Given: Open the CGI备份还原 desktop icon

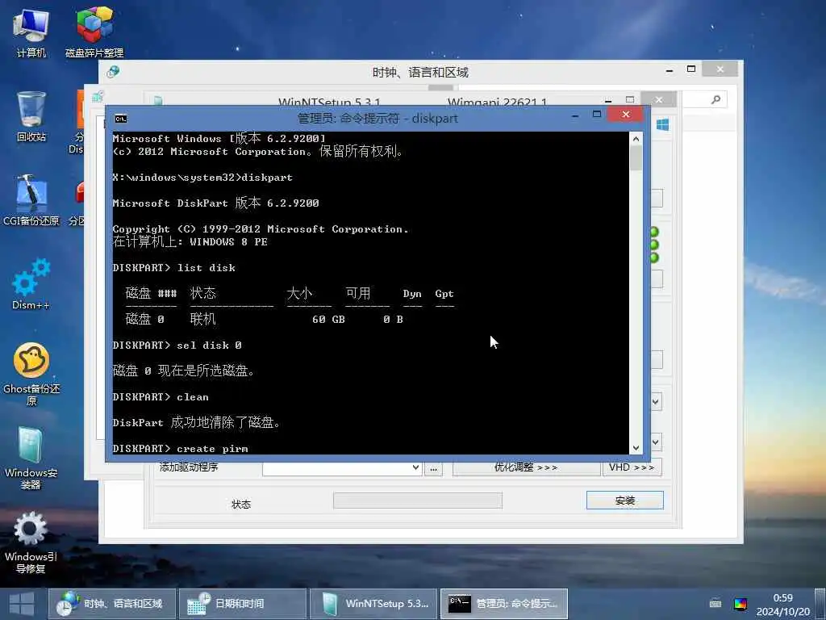Looking at the screenshot, I should 31,200.
